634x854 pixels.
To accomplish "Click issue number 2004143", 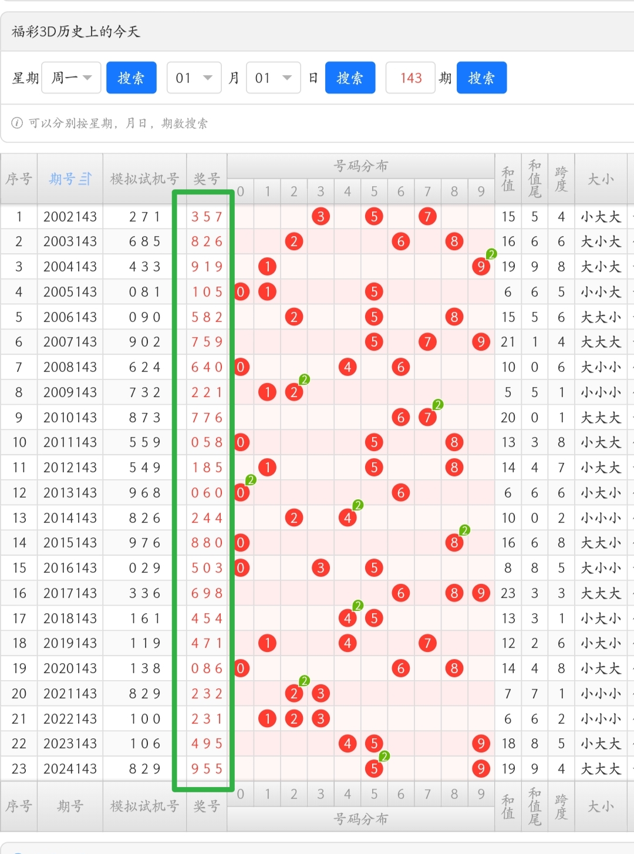I will (x=70, y=267).
